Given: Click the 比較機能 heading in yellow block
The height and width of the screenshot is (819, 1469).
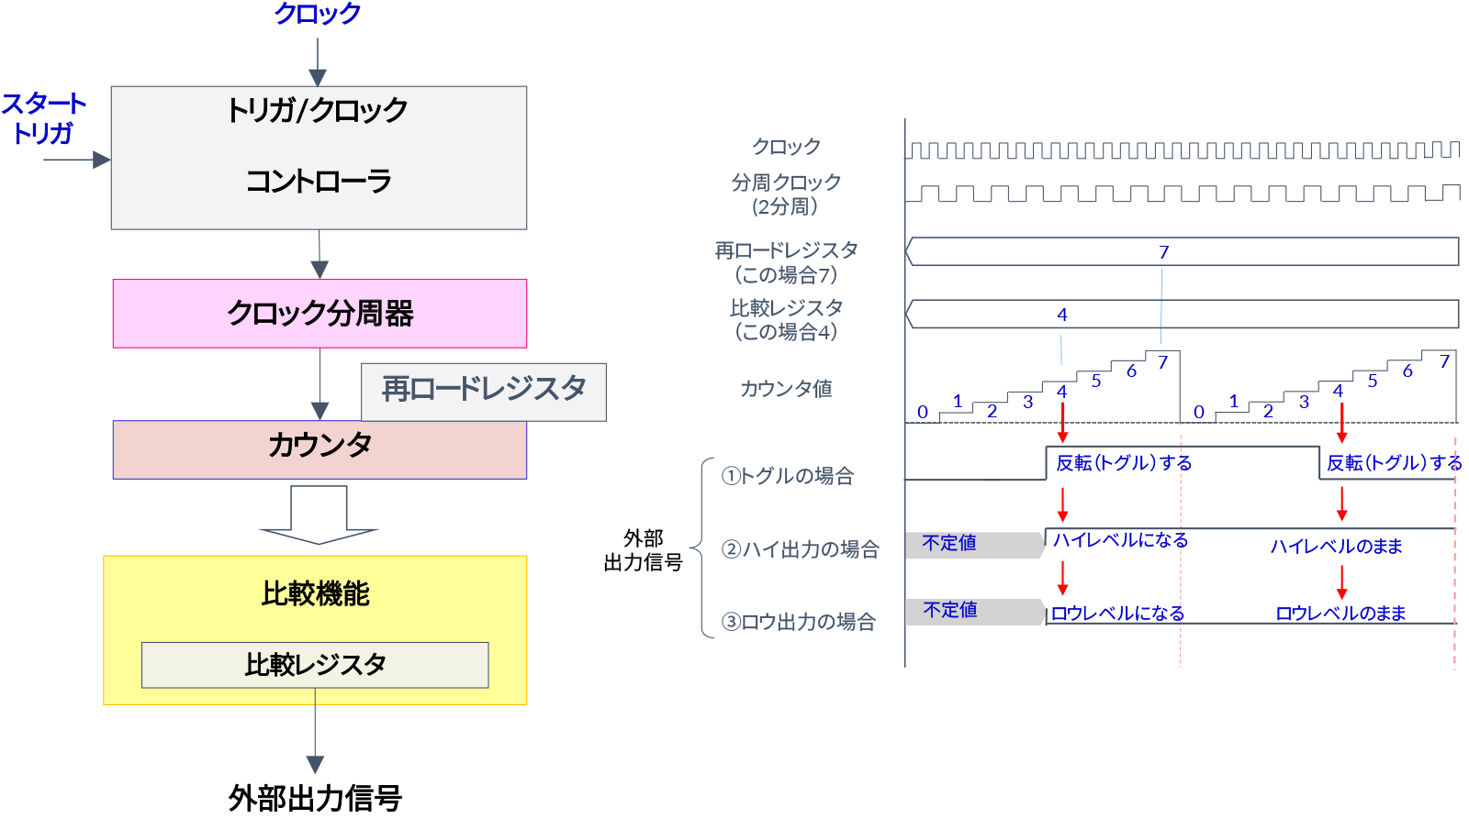Looking at the screenshot, I should 315,594.
